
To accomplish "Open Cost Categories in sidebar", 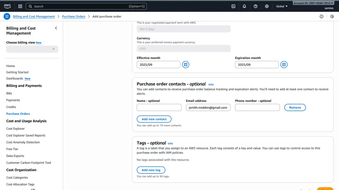I will click(x=17, y=177).
